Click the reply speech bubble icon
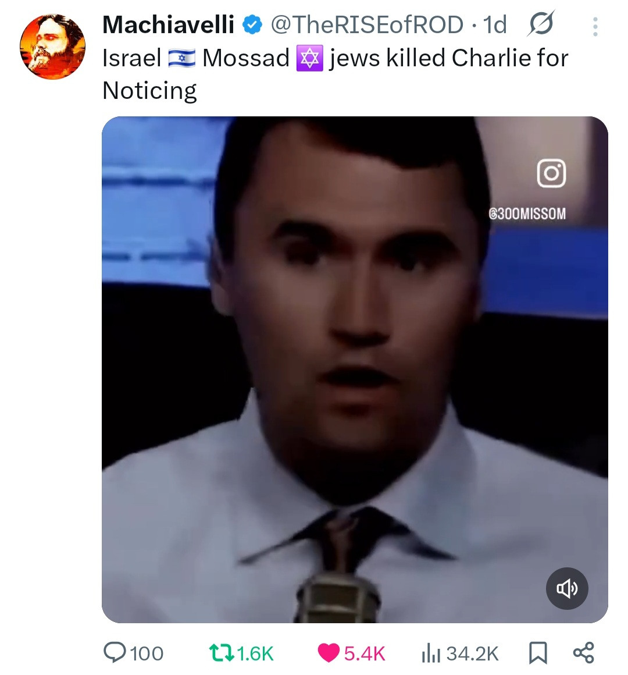This screenshot has width=628, height=675. pyautogui.click(x=115, y=653)
